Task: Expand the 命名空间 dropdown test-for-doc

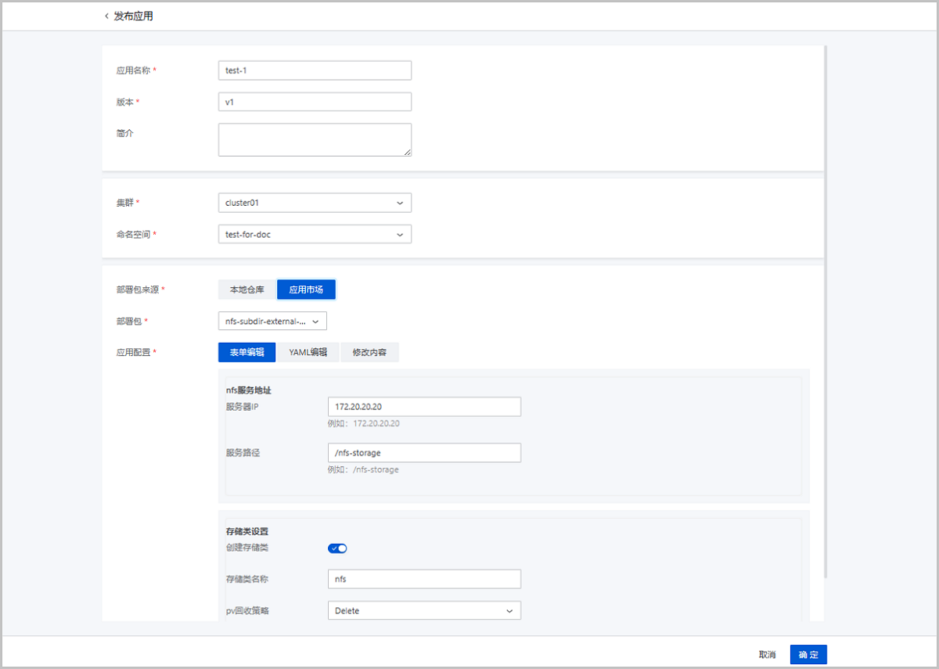Action: click(315, 234)
